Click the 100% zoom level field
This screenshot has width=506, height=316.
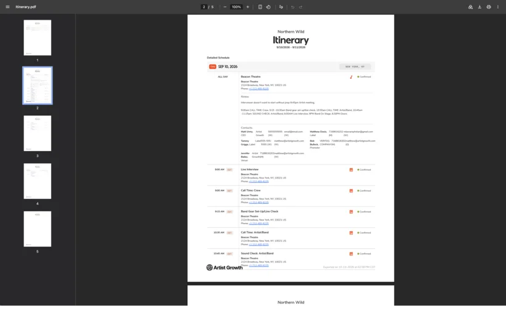pos(236,7)
